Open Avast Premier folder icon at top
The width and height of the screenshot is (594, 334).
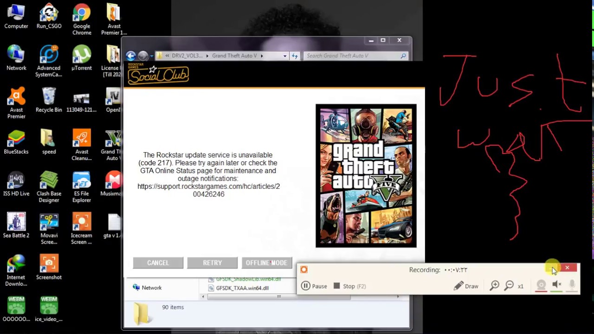tap(114, 20)
